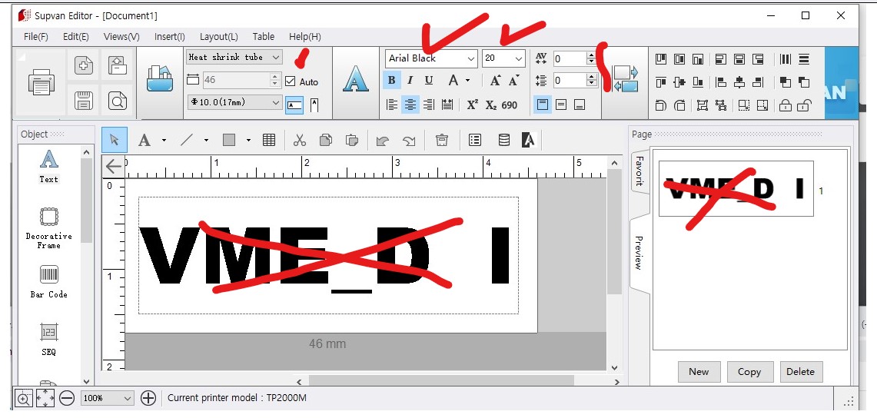Switch to the Favorit side tab
Viewport: 877px width, 418px height.
pos(638,174)
